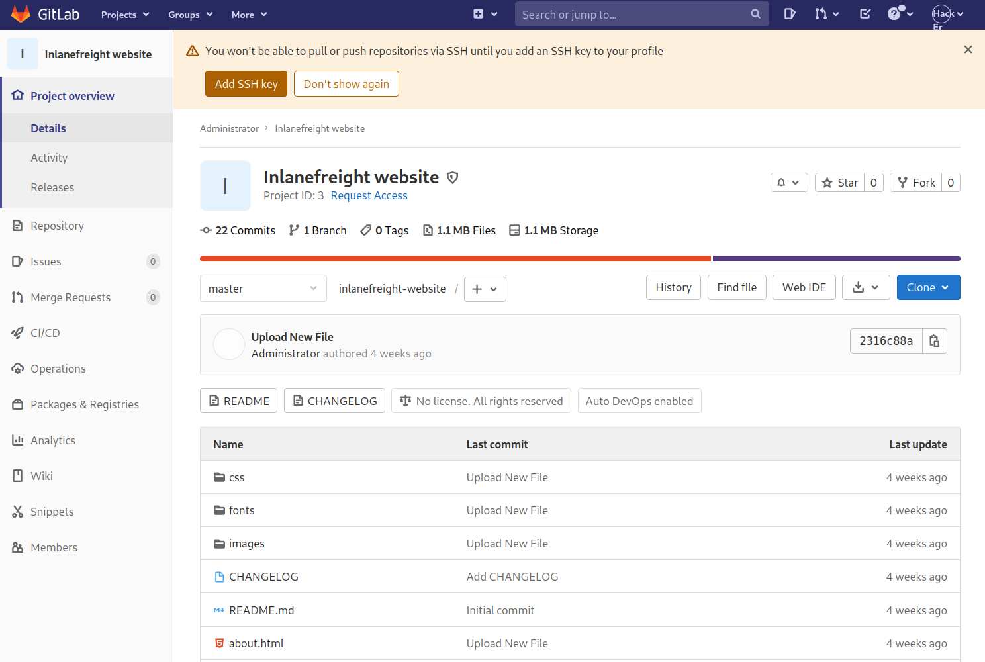Copy commit SHA with clipboard icon
Screen dimensions: 985x662
point(934,341)
